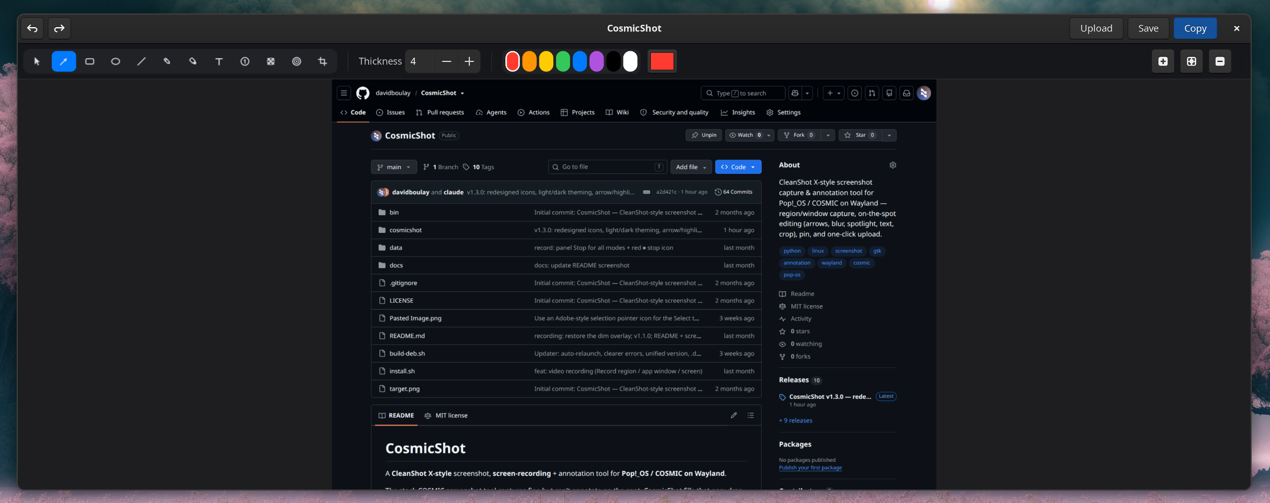The height and width of the screenshot is (503, 1270).
Task: Select the Rectangle shape tool
Action: pos(89,61)
